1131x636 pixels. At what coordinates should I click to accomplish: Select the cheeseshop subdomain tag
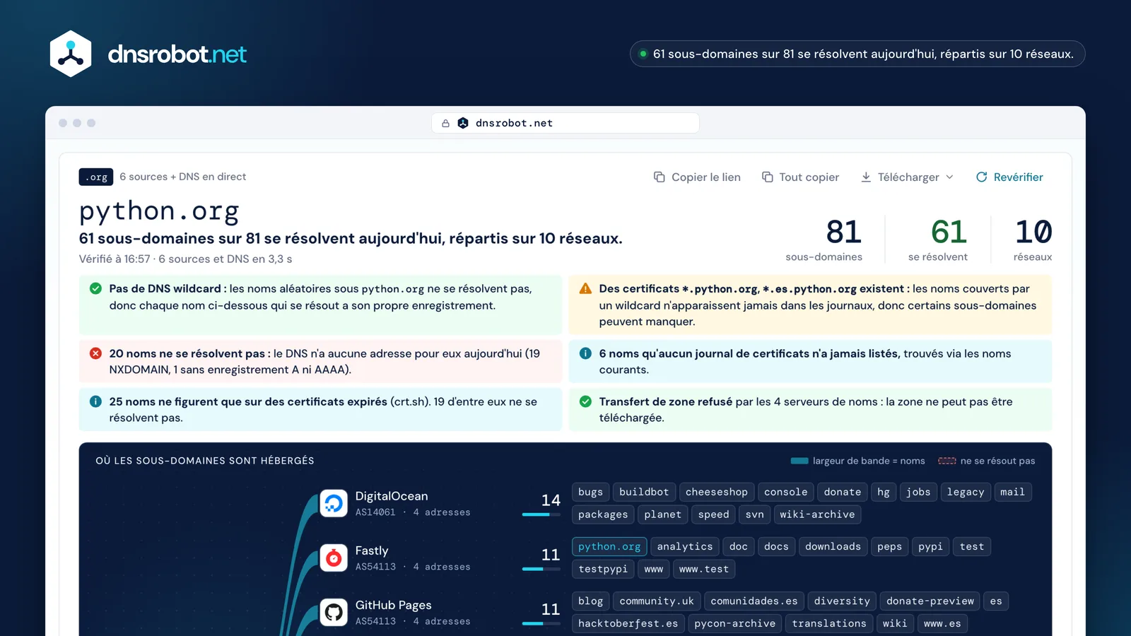(717, 492)
